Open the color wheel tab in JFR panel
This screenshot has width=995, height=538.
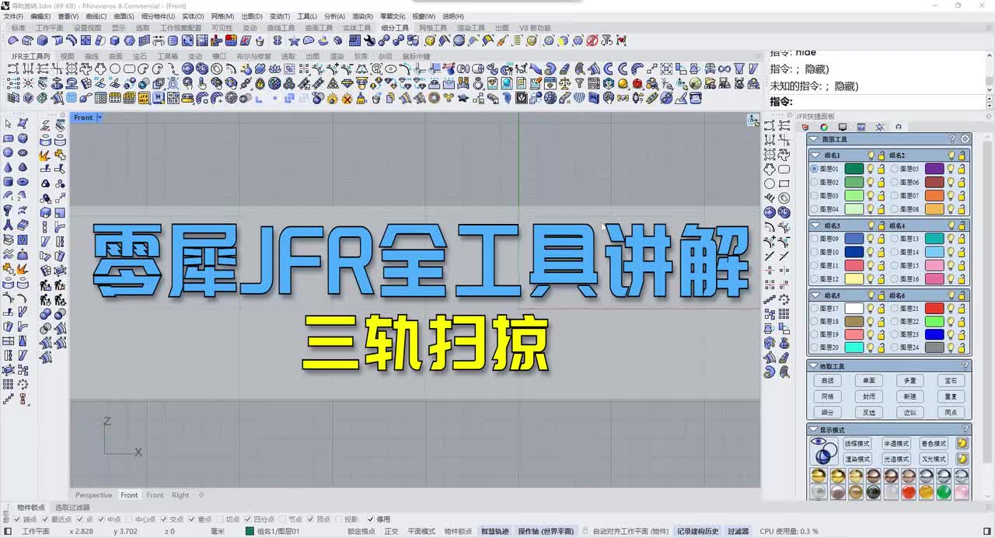click(x=824, y=127)
